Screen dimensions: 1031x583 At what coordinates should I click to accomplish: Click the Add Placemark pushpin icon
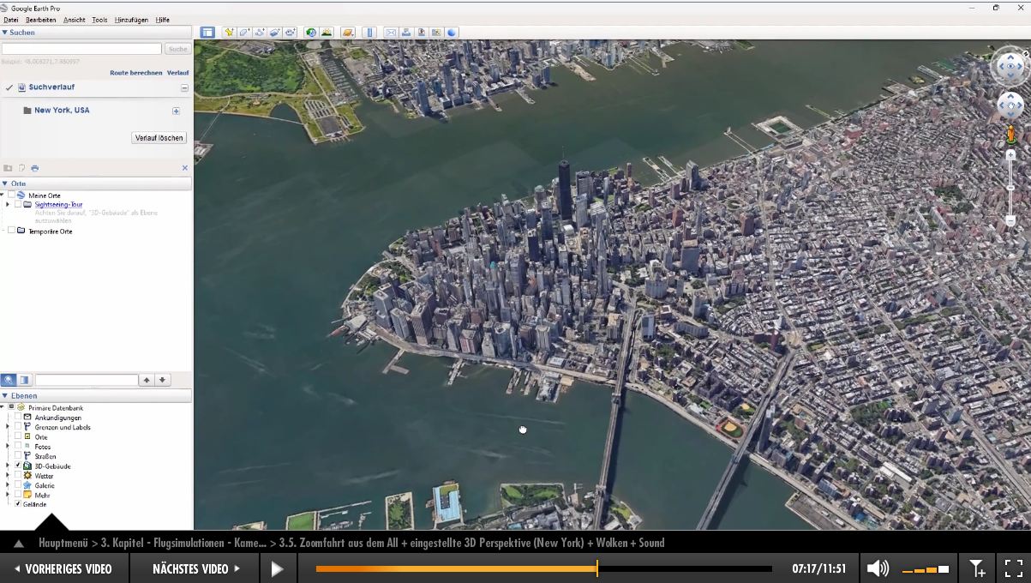[229, 33]
